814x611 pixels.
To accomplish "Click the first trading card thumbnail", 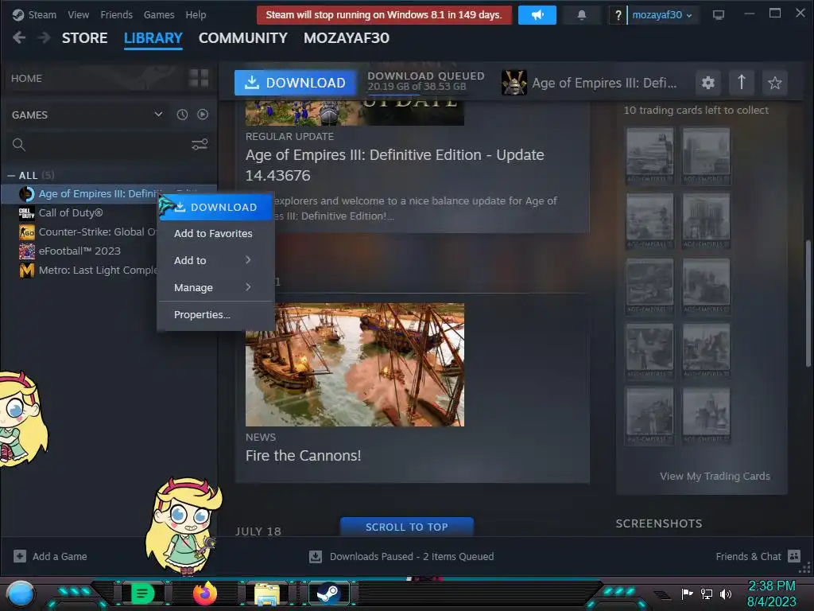I will tap(649, 155).
